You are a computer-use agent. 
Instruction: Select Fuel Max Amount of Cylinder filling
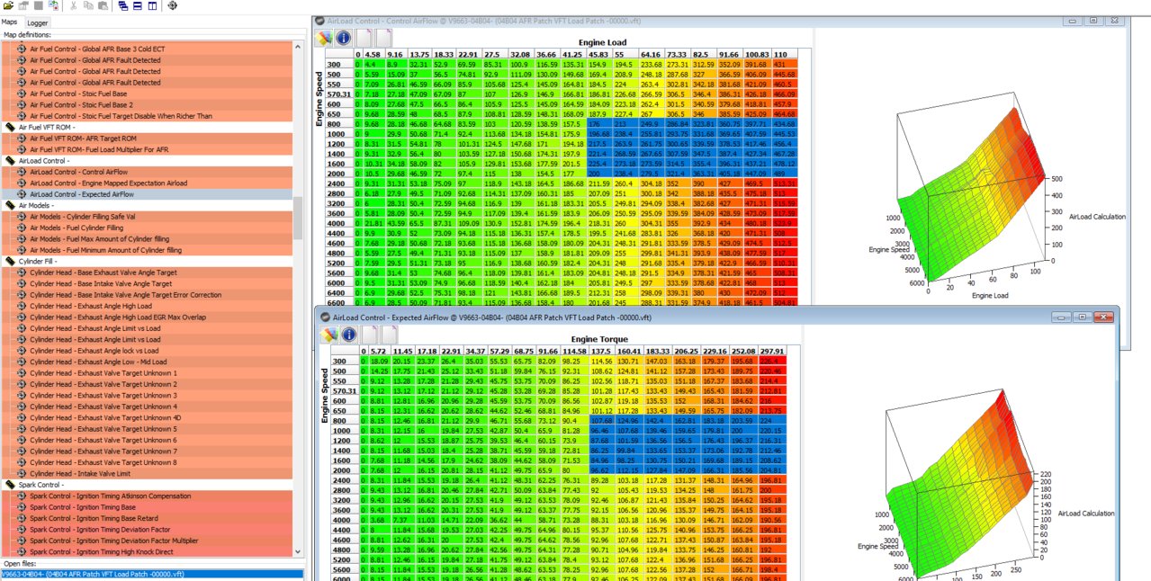pyautogui.click(x=147, y=238)
